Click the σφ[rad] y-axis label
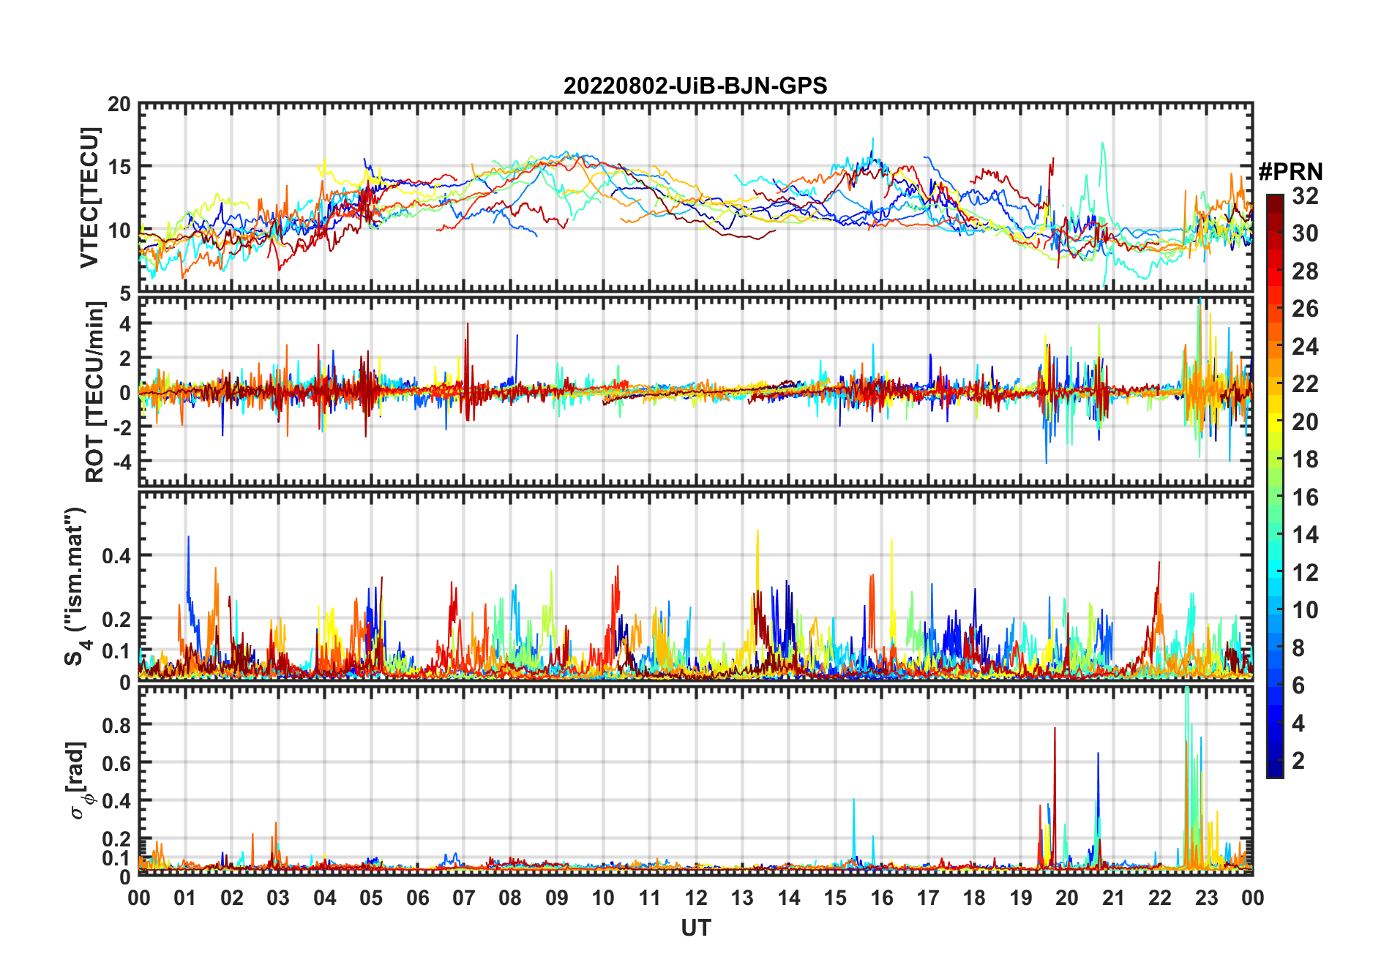The width and height of the screenshot is (1392, 973). 82,780
